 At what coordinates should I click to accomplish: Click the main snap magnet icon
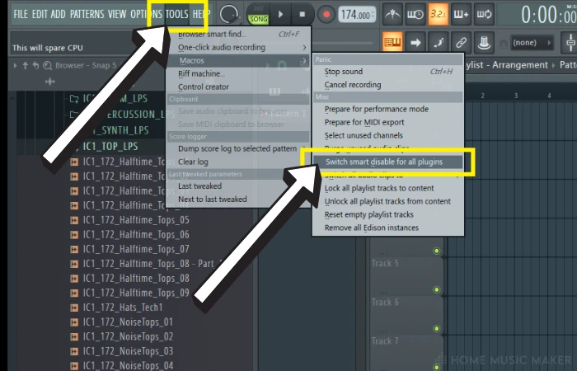[503, 44]
